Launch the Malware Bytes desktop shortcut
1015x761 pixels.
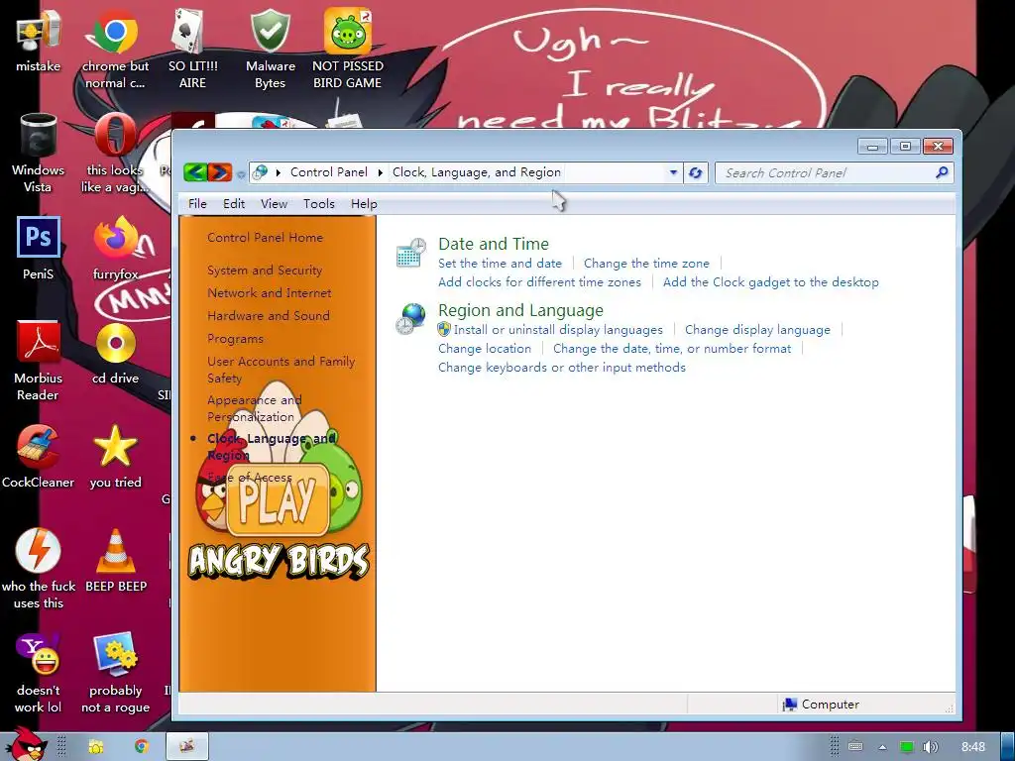[270, 47]
